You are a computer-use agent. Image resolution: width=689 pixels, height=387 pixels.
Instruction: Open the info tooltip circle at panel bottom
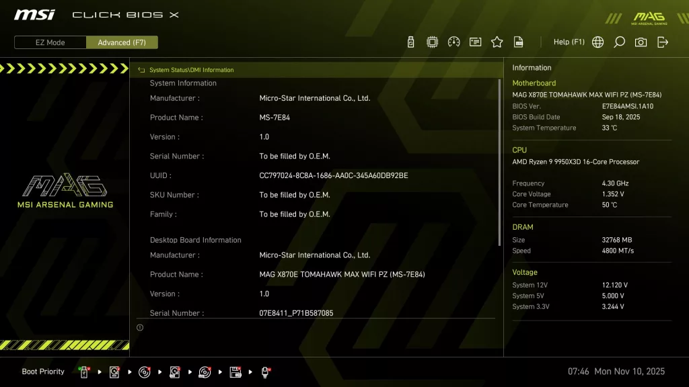point(141,327)
